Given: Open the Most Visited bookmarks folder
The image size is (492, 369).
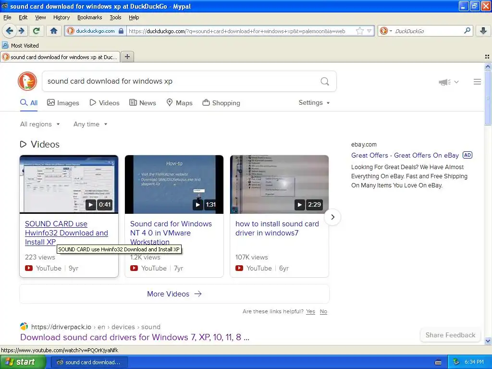Looking at the screenshot, I should (x=21, y=46).
